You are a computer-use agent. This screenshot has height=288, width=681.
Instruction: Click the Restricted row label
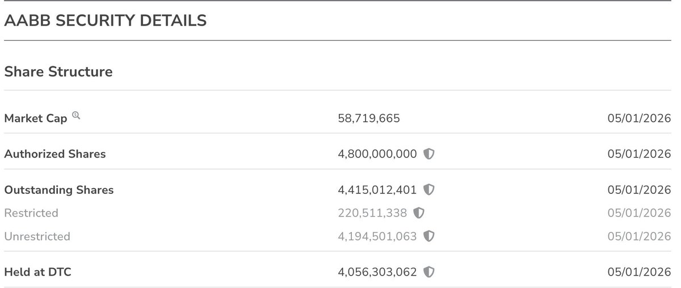click(x=31, y=213)
